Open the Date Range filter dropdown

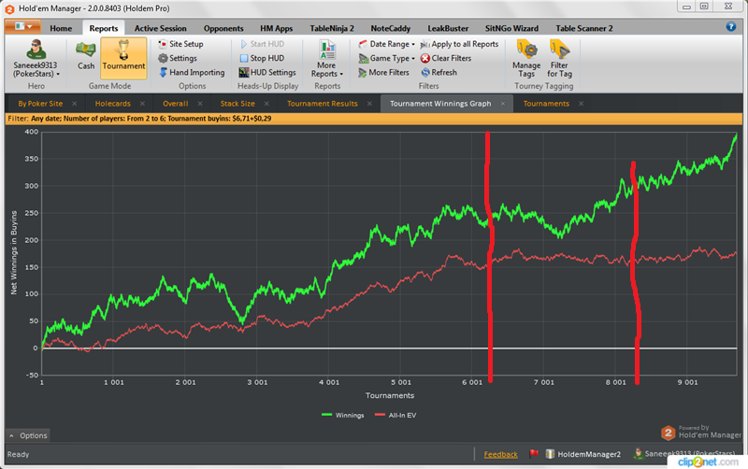click(387, 44)
